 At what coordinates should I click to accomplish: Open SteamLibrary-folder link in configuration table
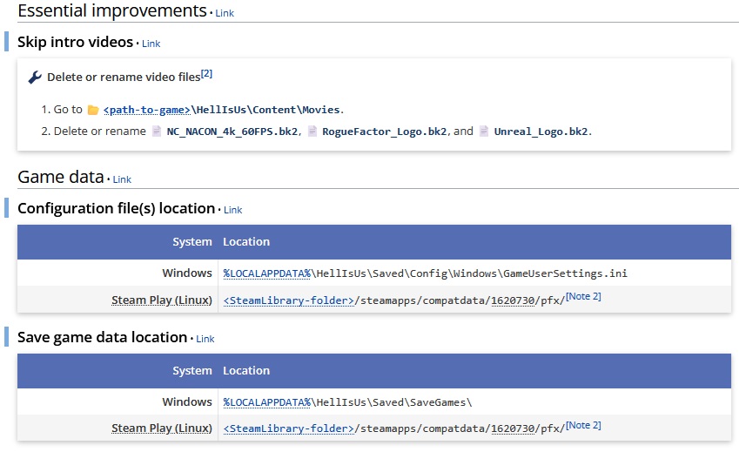289,301
